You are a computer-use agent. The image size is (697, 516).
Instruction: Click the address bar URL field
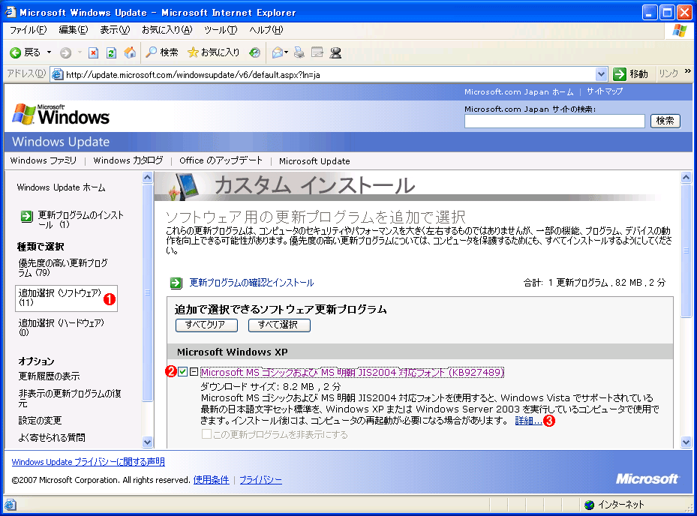329,75
